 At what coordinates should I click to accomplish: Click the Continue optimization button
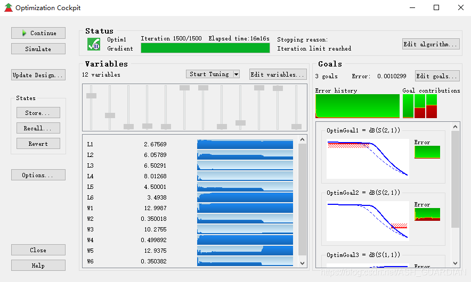point(38,33)
